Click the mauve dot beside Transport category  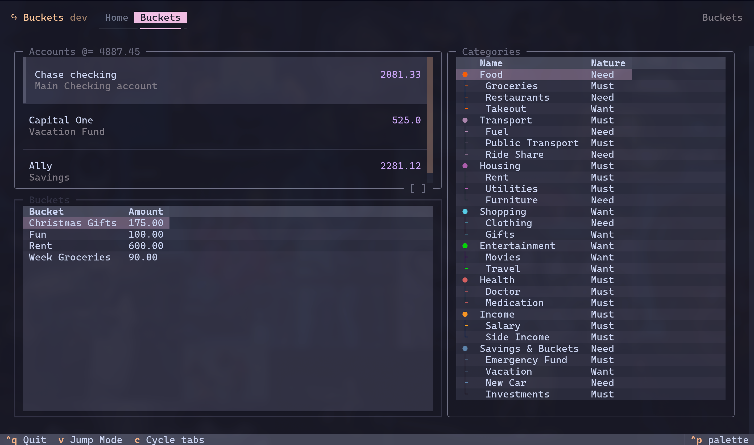point(465,120)
